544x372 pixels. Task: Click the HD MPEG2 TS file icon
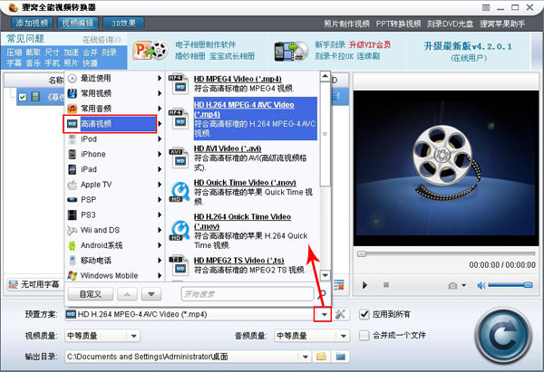(x=179, y=266)
